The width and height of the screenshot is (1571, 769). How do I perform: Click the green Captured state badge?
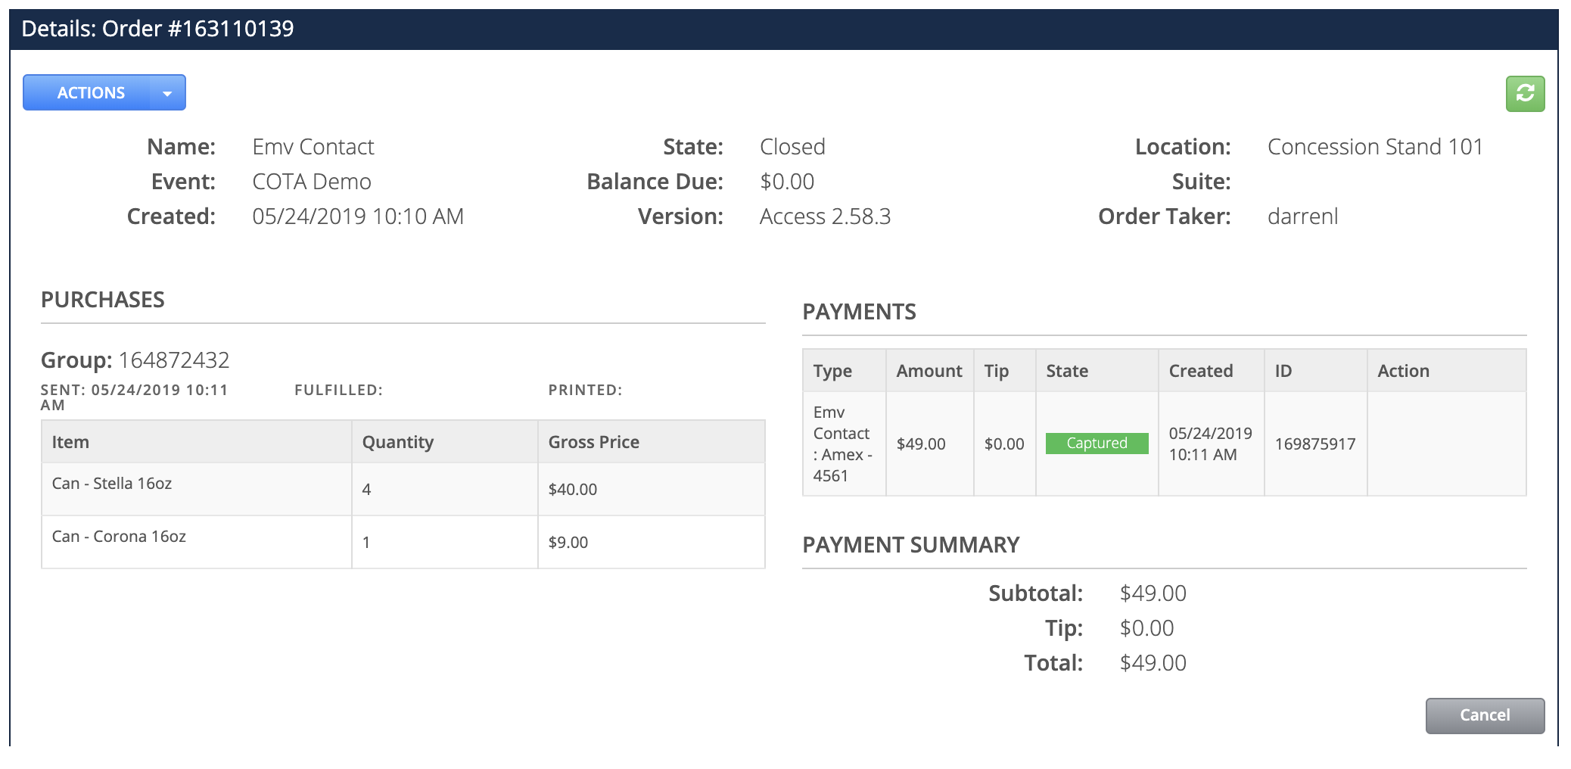[x=1097, y=444]
